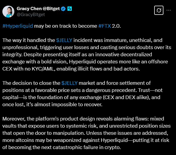Click the line 'once lost, it's almost impossible'

52,104
